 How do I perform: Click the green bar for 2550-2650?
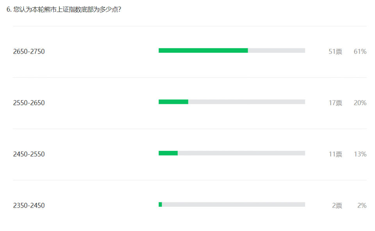click(x=173, y=102)
